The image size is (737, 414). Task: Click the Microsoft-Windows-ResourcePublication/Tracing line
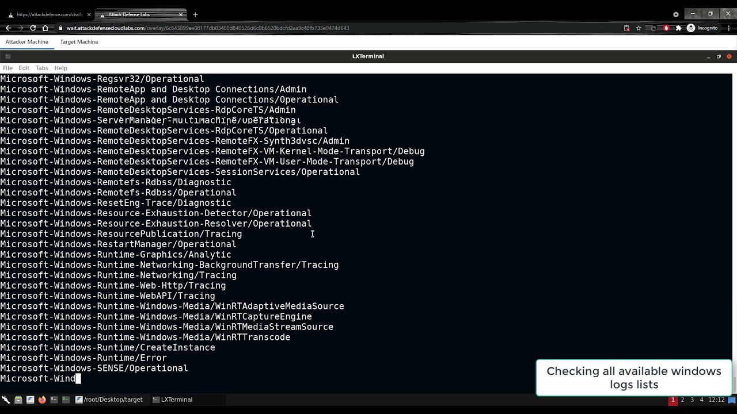click(121, 234)
